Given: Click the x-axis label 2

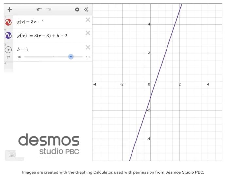Looking at the screenshot, I should 180,84.
